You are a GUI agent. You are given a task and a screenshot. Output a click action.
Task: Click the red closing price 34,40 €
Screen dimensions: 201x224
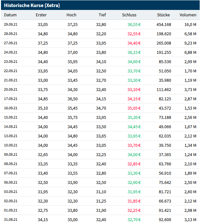[x=134, y=43]
